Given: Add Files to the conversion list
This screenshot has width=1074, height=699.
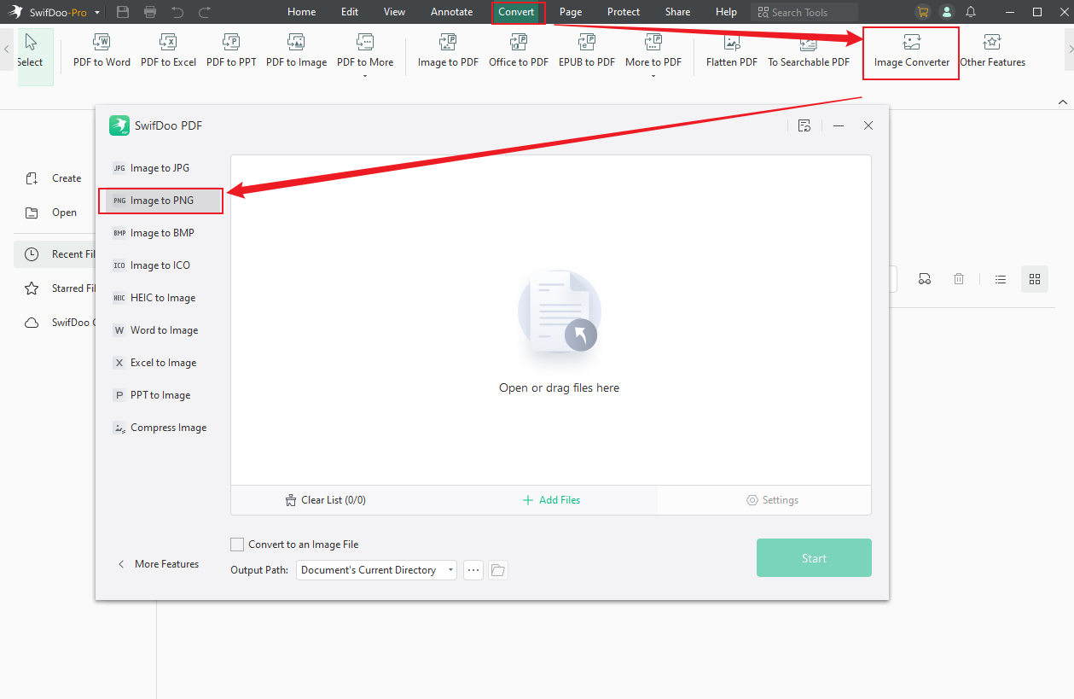Looking at the screenshot, I should tap(551, 499).
